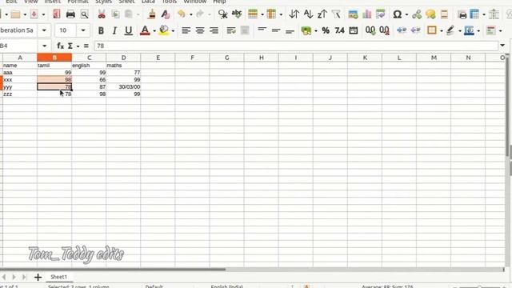Open the Name Box dropdown arrow

(45, 46)
